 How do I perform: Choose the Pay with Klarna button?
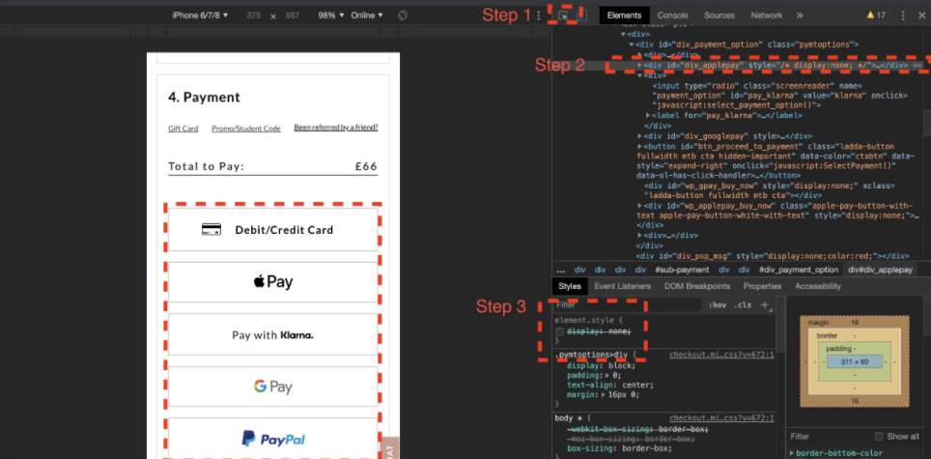click(x=273, y=335)
